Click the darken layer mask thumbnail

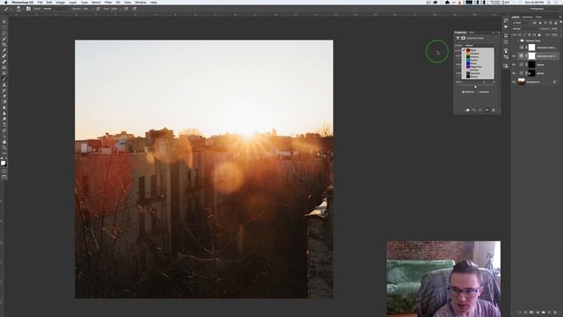531,73
